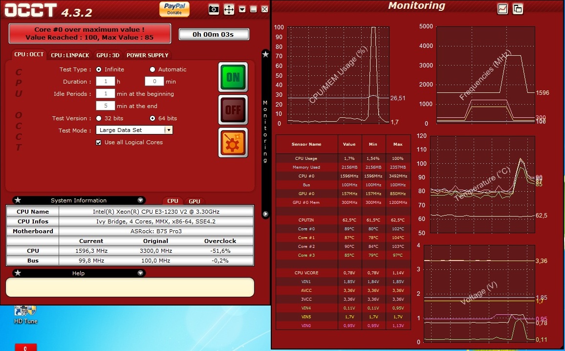Click the Core #2 sensor row
The width and height of the screenshot is (565, 351).
[343, 246]
